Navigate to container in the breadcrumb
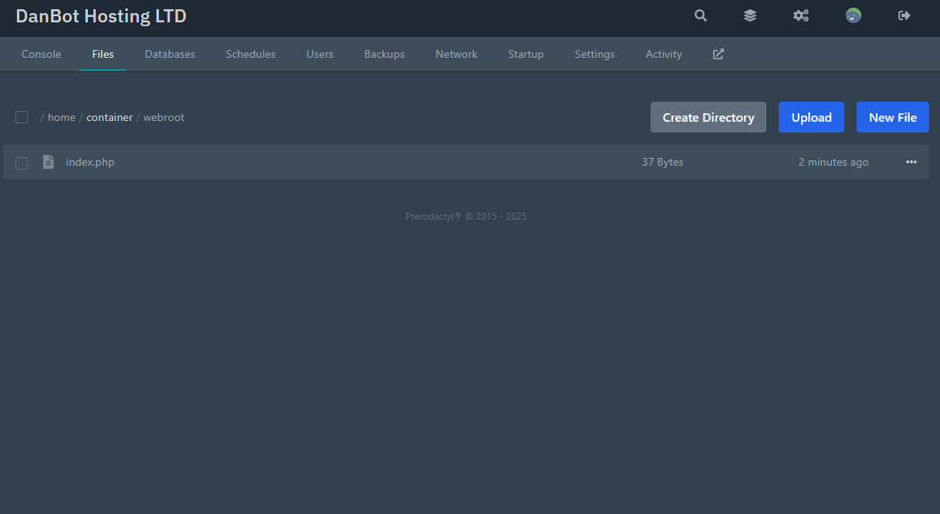This screenshot has width=940, height=514. 110,117
